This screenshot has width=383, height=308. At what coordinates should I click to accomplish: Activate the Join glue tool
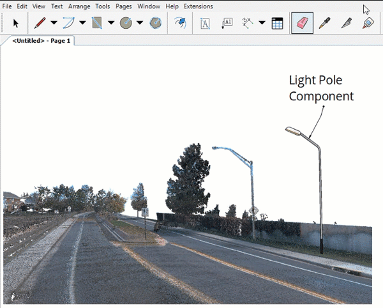[x=367, y=23]
